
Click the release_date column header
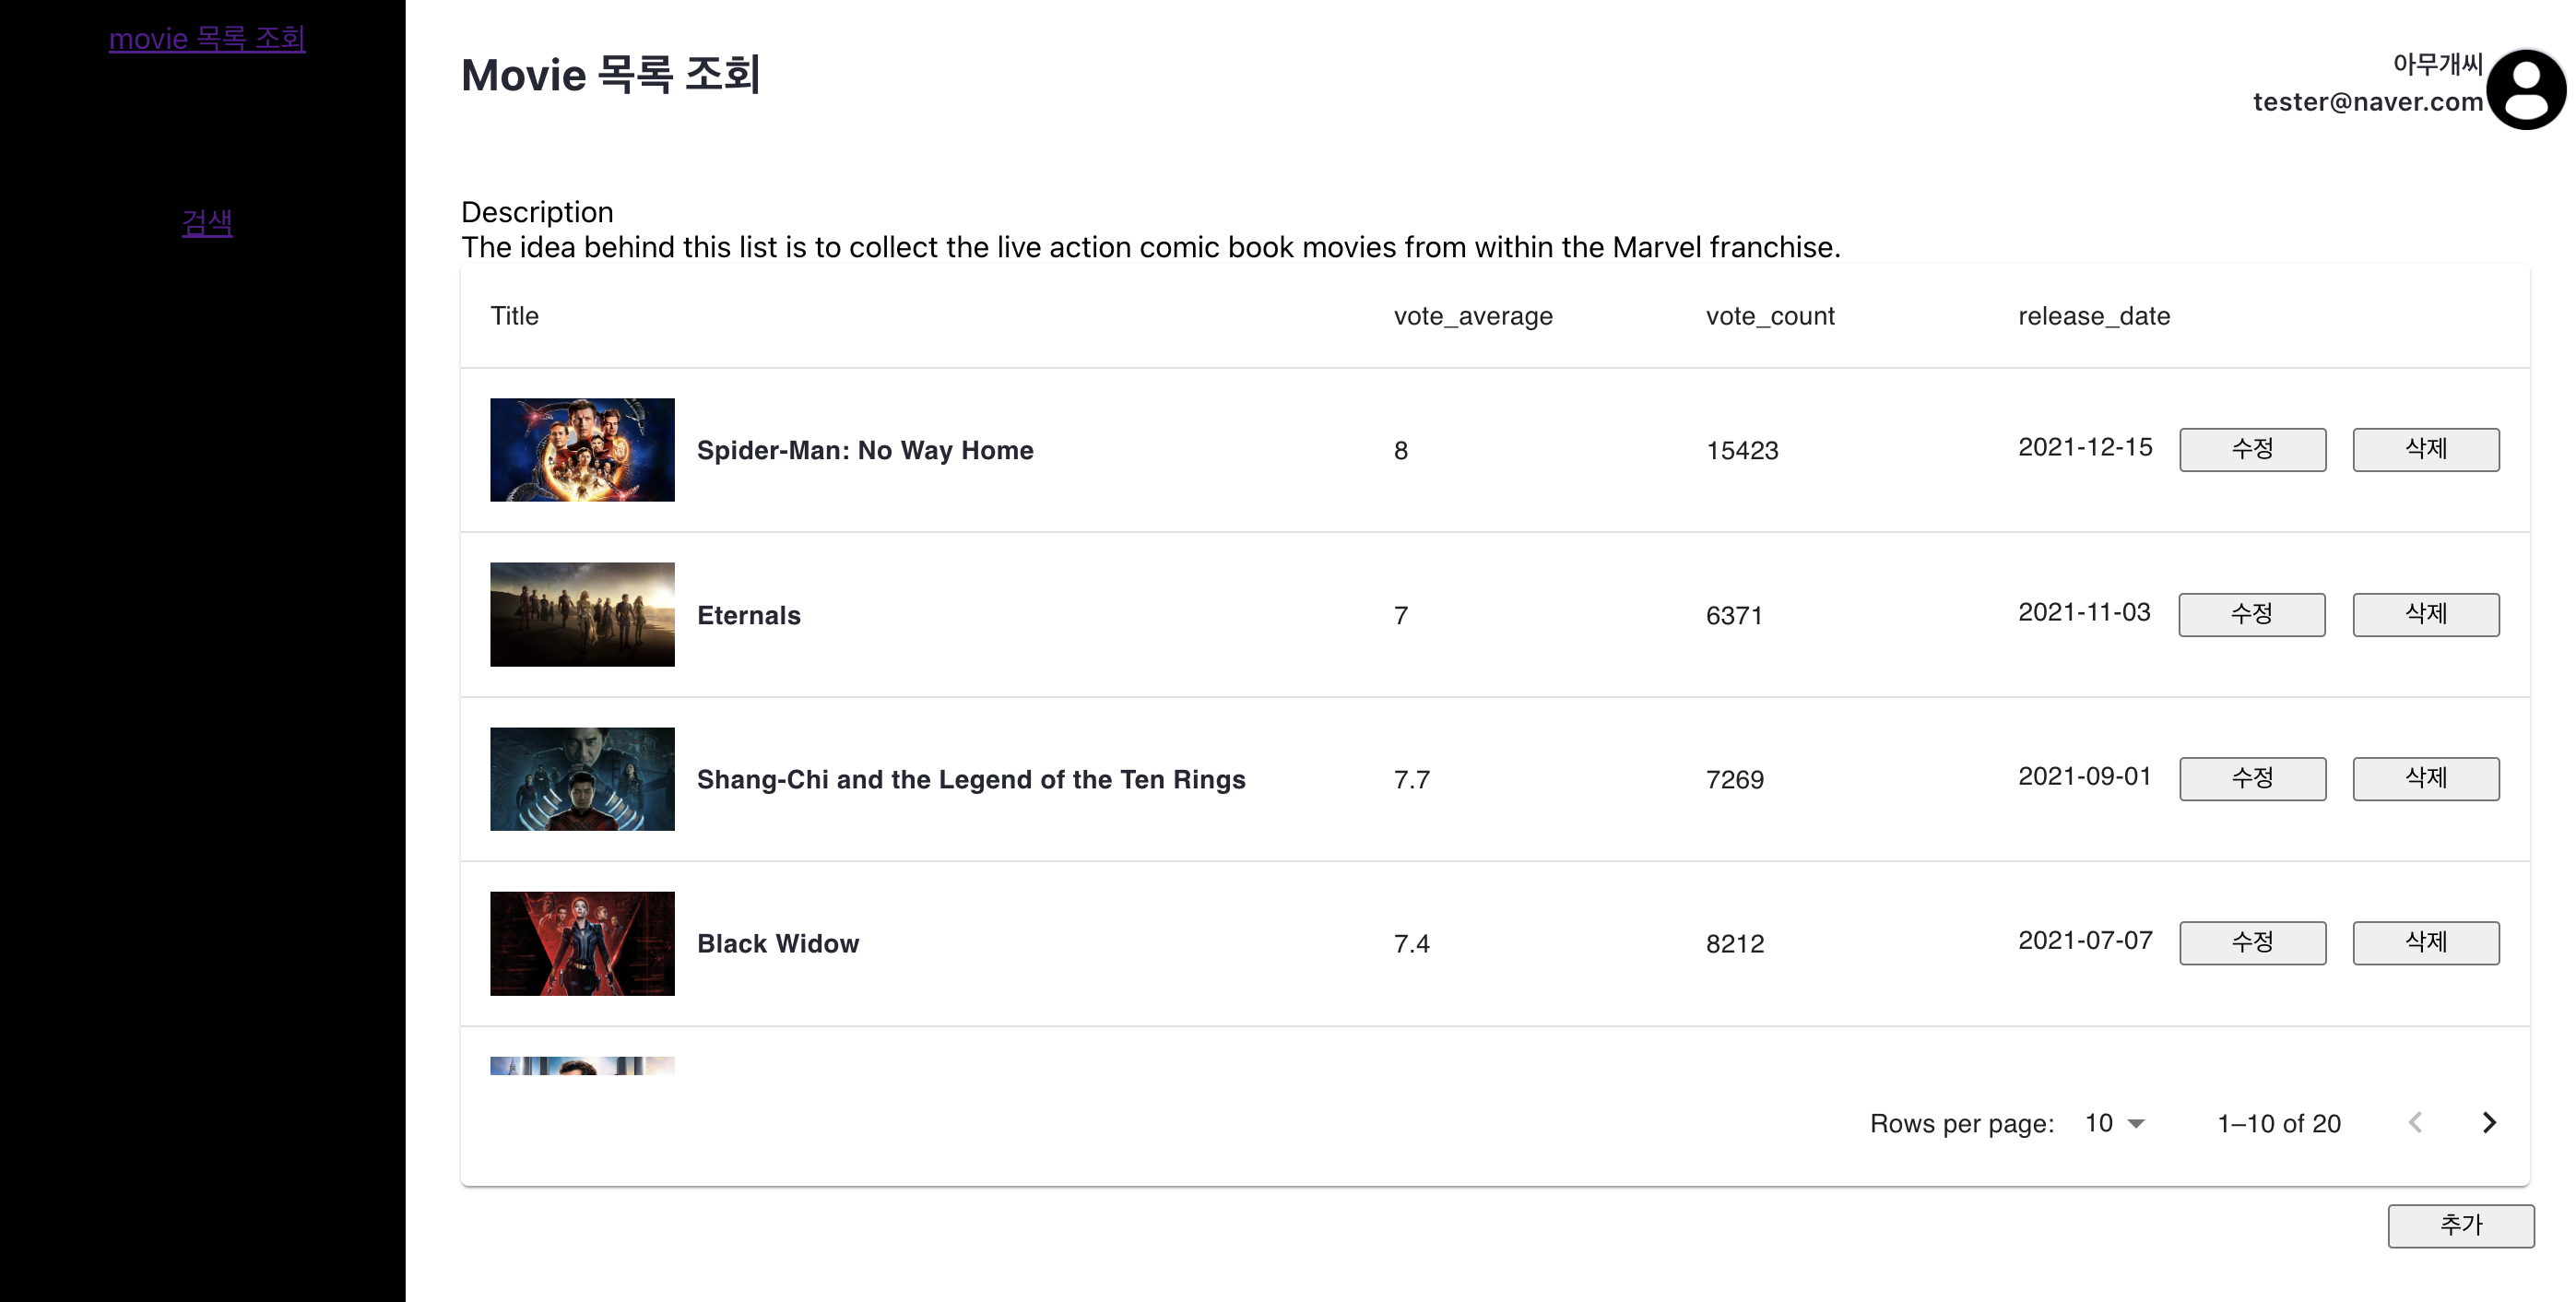coord(2093,316)
